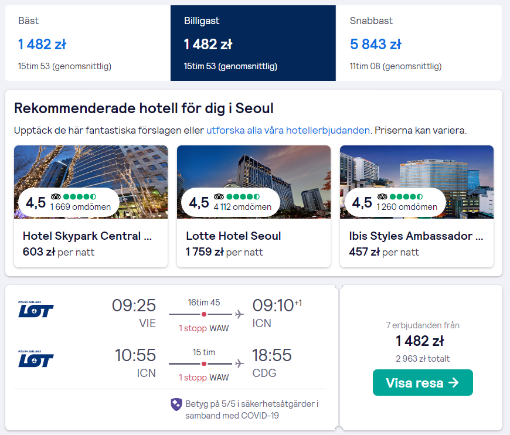Open Ibis Styles Ambassador photo
Viewport: 510px width, 435px height.
[x=417, y=182]
